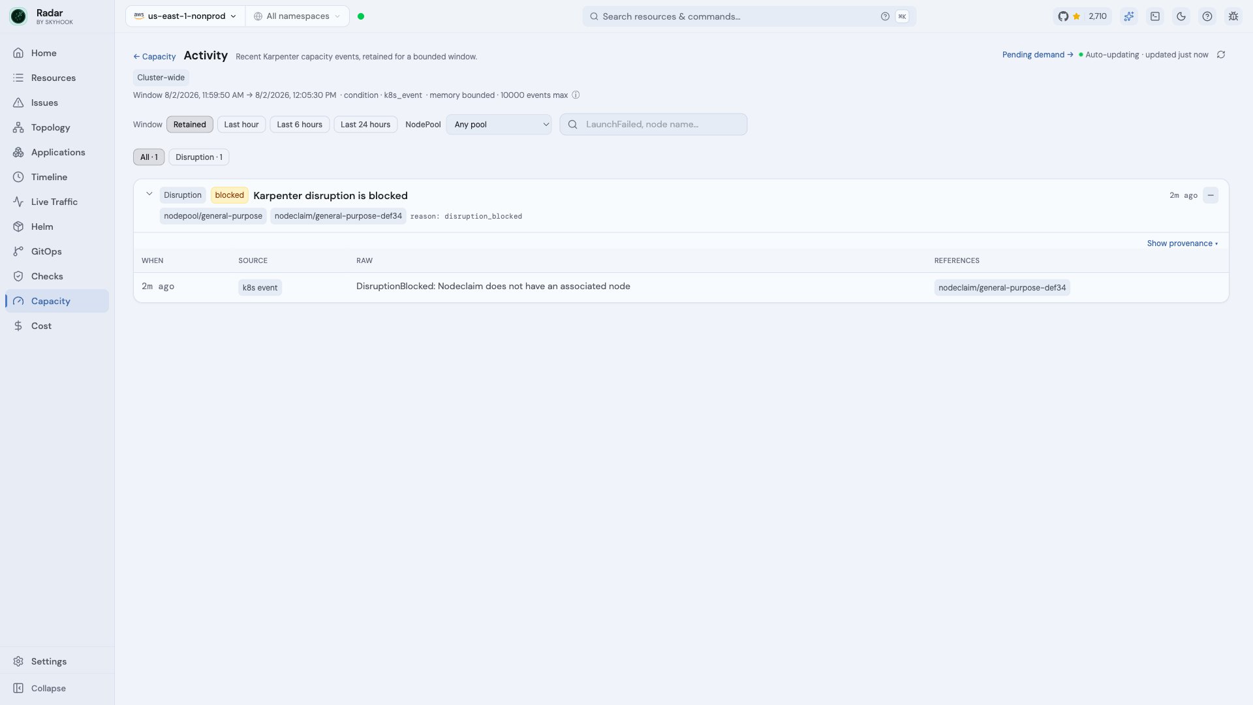Open the Issues section
1253x705 pixels.
(57, 102)
